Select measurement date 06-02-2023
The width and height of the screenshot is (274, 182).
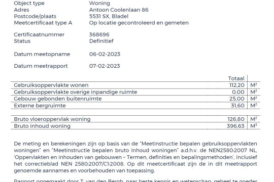pos(105,54)
